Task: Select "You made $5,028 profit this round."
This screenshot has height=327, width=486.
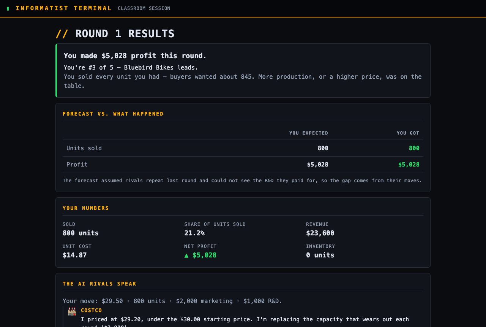Action: click(x=135, y=56)
